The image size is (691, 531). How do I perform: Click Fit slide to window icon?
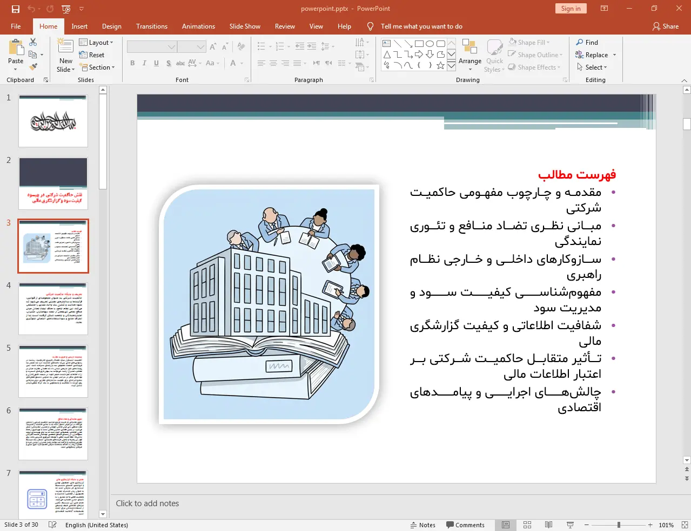685,525
